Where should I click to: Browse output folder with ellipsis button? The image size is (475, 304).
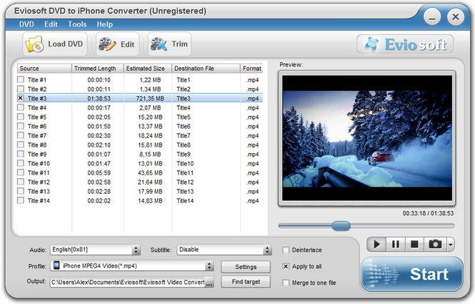pyautogui.click(x=209, y=282)
